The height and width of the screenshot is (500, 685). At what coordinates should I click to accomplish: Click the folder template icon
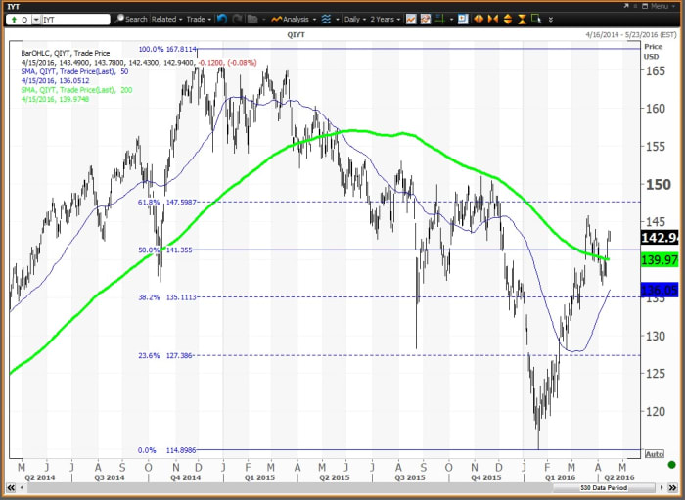click(x=252, y=20)
